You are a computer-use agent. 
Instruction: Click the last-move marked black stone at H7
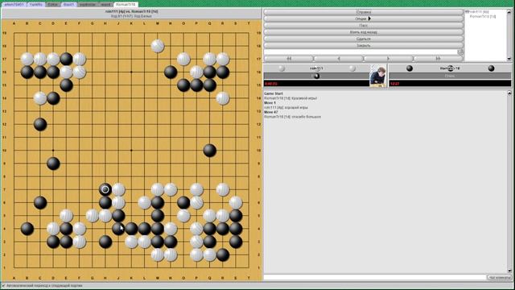point(105,189)
